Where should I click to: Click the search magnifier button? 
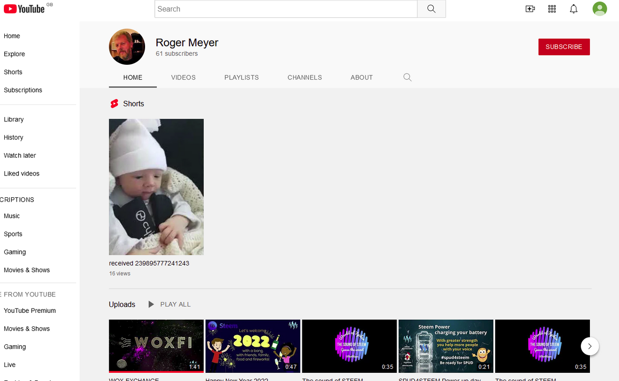point(431,9)
